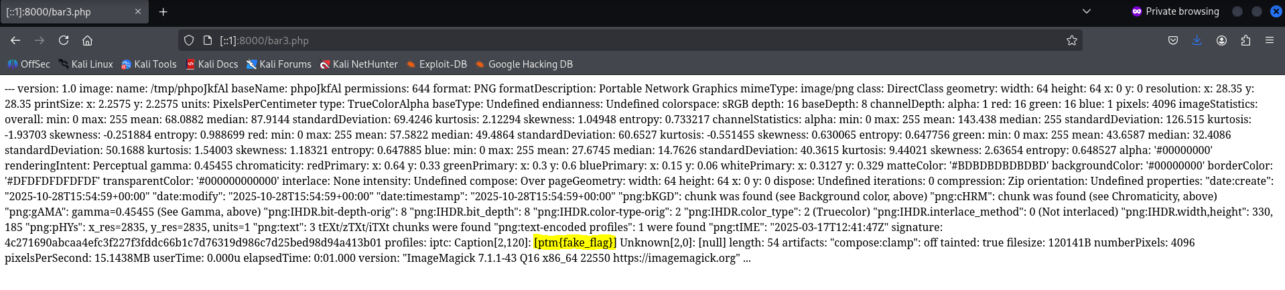Open the application hamburger menu
The width and height of the screenshot is (1285, 290).
[1269, 40]
